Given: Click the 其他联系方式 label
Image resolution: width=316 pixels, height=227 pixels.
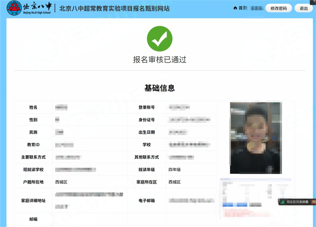Looking at the screenshot, I should coord(147,157).
